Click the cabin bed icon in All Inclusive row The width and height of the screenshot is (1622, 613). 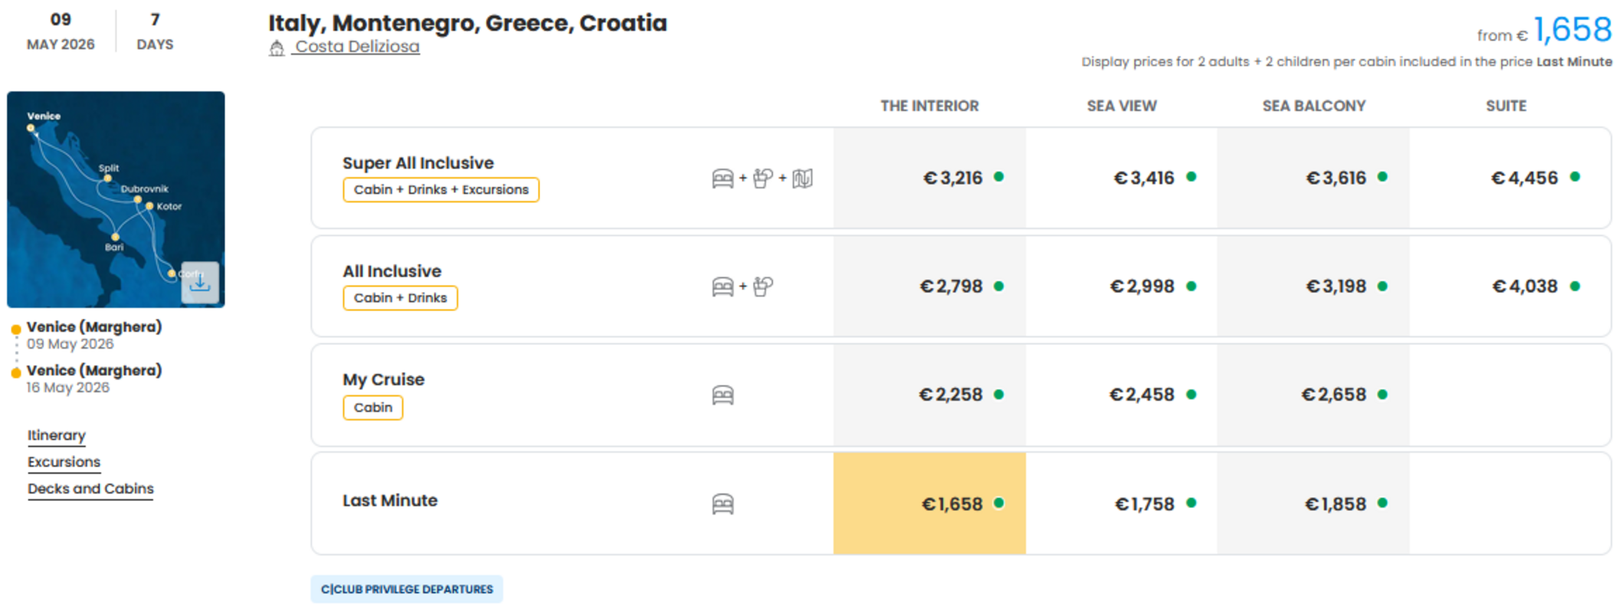pyautogui.click(x=723, y=287)
